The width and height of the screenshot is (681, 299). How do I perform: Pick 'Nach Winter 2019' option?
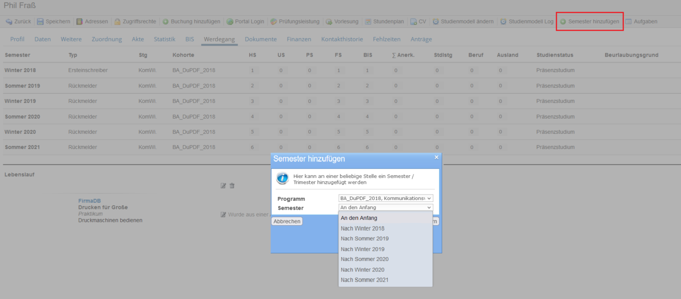[x=386, y=249]
